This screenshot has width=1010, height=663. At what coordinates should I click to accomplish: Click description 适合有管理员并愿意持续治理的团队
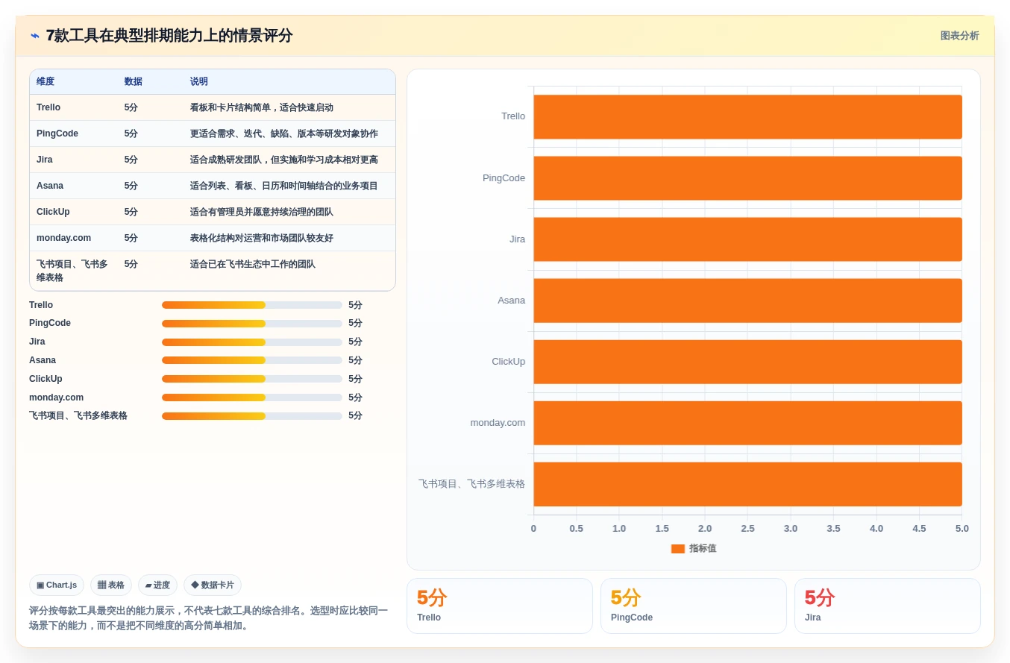pos(261,212)
